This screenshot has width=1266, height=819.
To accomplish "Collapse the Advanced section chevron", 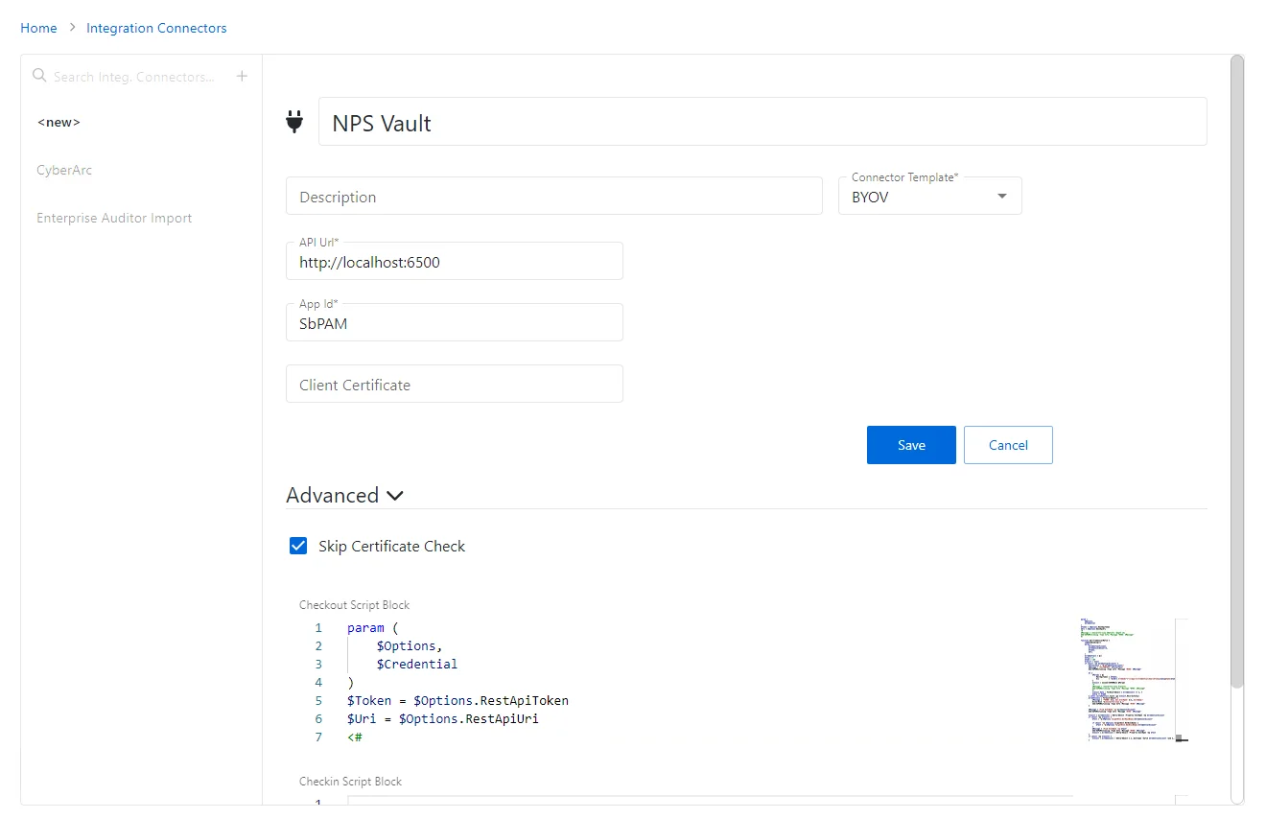I will [x=394, y=496].
